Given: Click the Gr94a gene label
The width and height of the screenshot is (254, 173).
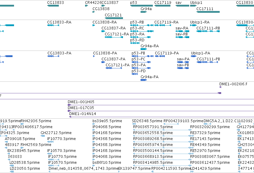Looking at the screenshot, I should point(146,9).
